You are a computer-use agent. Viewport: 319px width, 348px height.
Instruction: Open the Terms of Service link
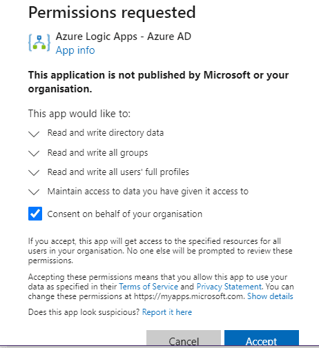[148, 287]
